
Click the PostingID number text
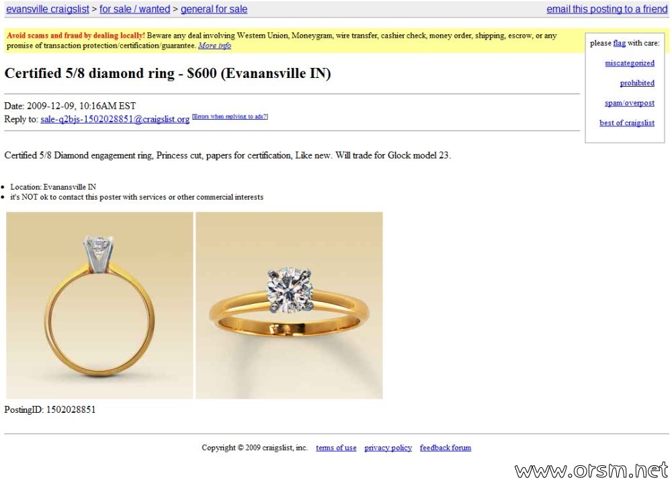pos(71,409)
